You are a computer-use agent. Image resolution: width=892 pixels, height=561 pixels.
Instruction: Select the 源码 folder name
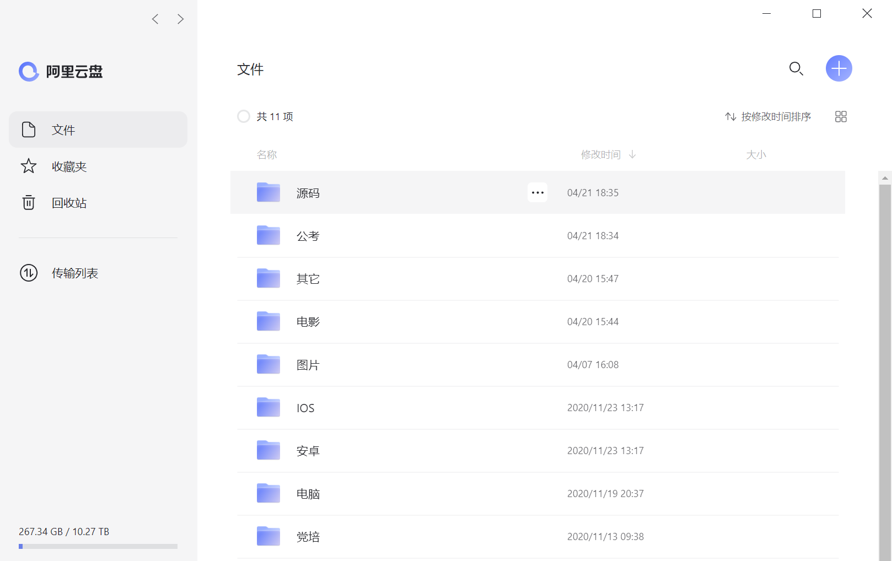point(308,193)
